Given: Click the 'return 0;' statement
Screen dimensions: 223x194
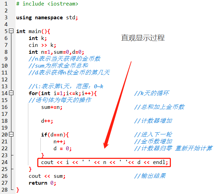Looking at the screenshot, I should coord(42,183).
